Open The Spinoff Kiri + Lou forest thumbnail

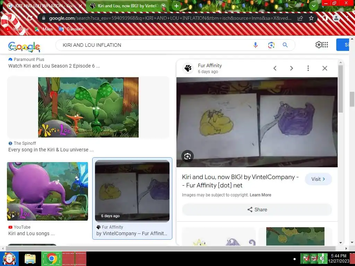[88, 107]
